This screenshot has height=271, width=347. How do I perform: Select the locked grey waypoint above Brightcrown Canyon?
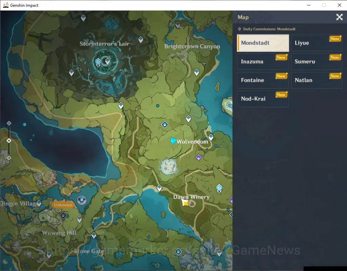click(x=178, y=24)
